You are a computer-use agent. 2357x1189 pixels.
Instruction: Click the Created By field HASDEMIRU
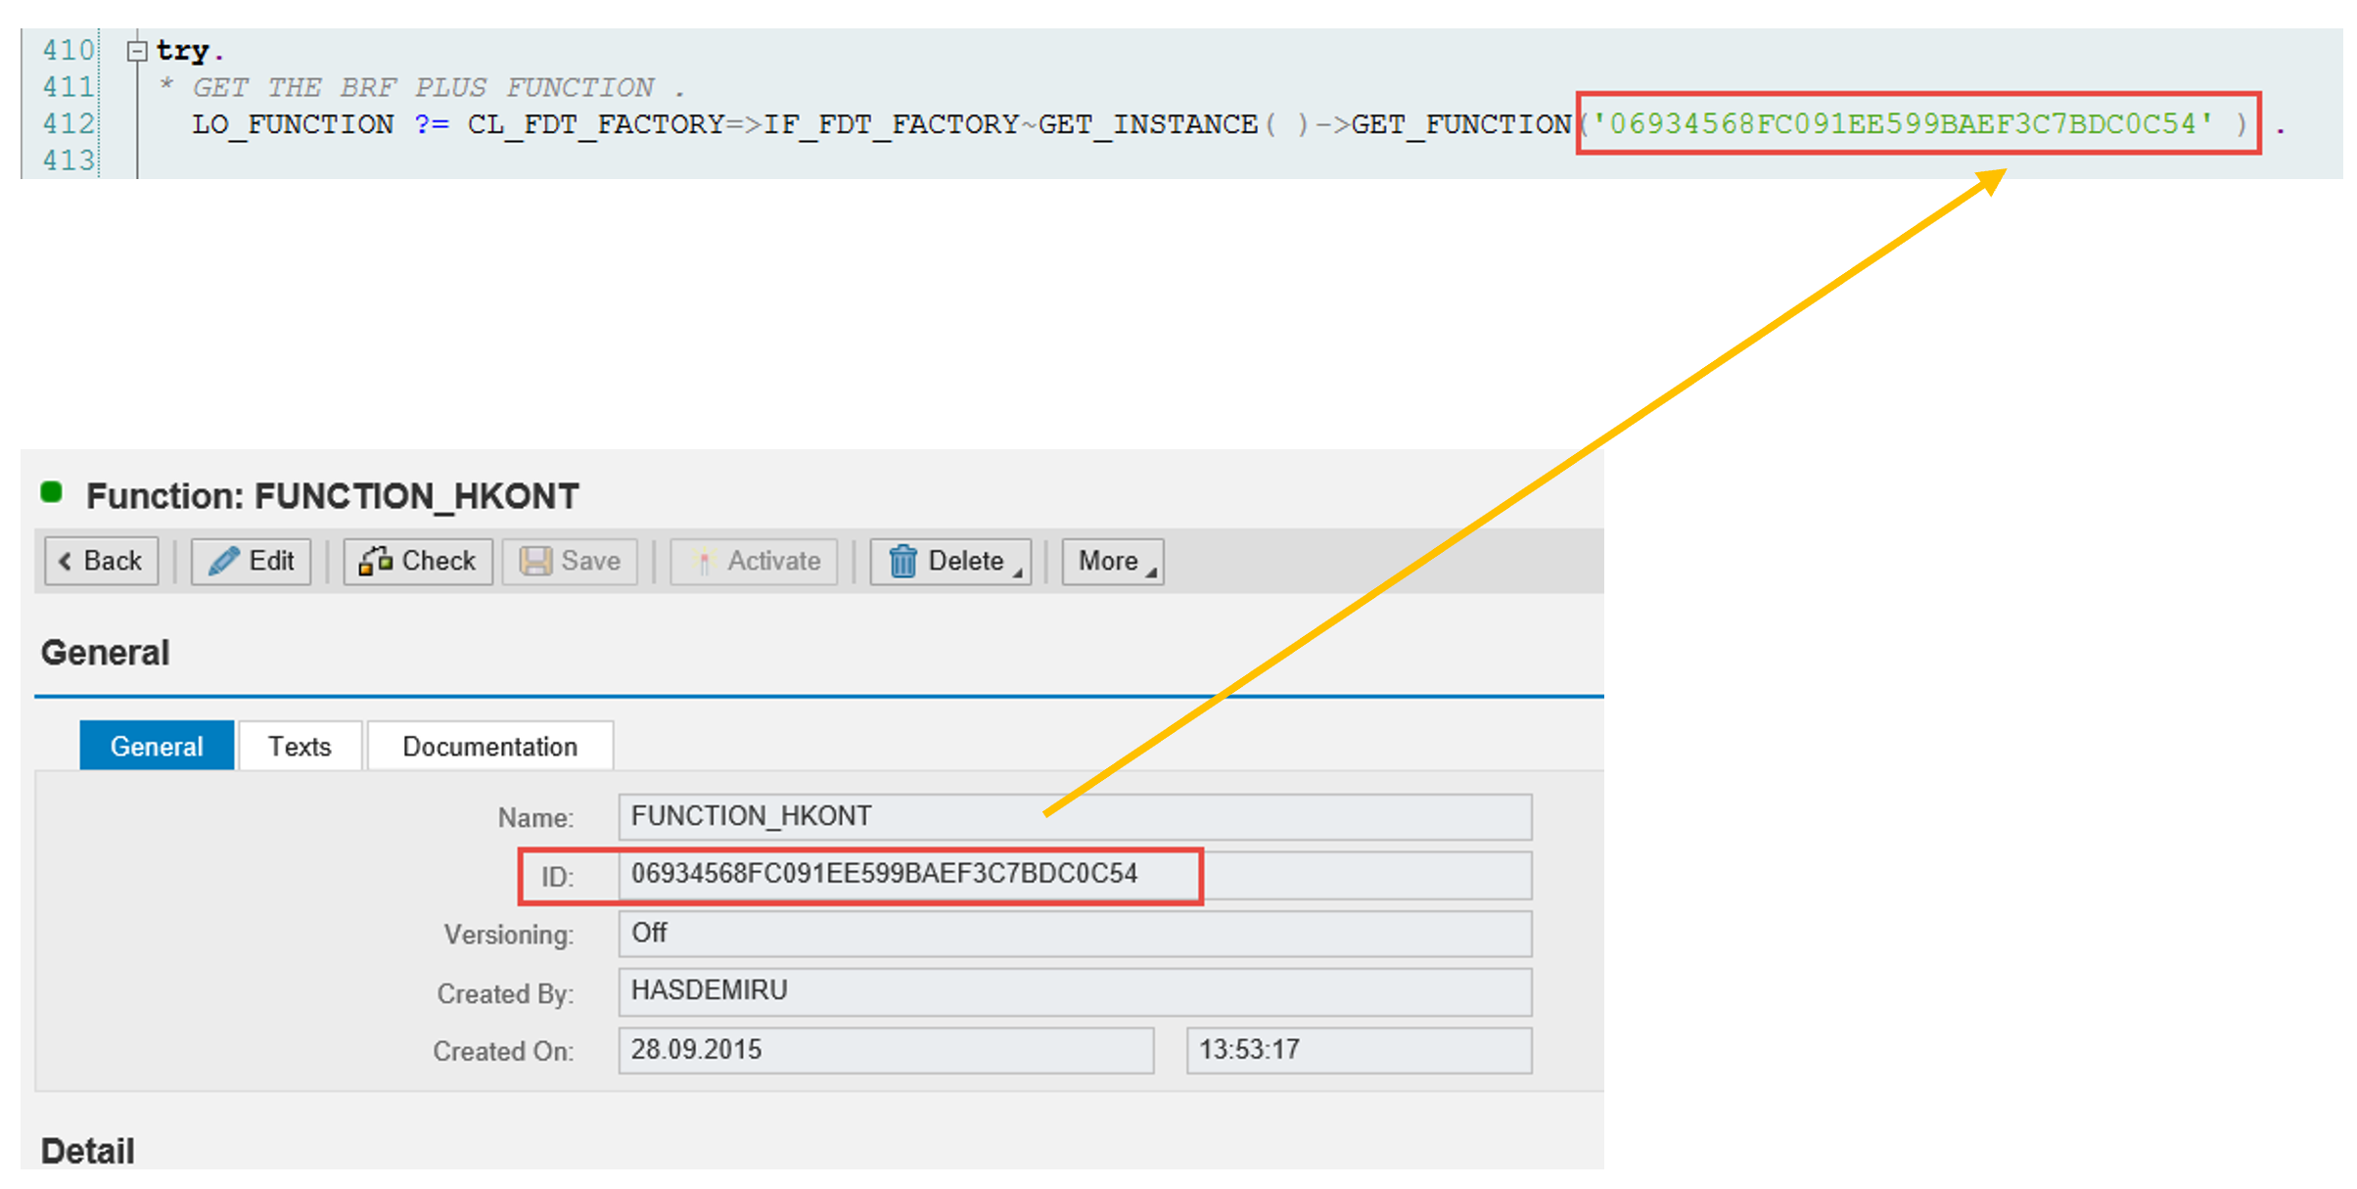1074,991
